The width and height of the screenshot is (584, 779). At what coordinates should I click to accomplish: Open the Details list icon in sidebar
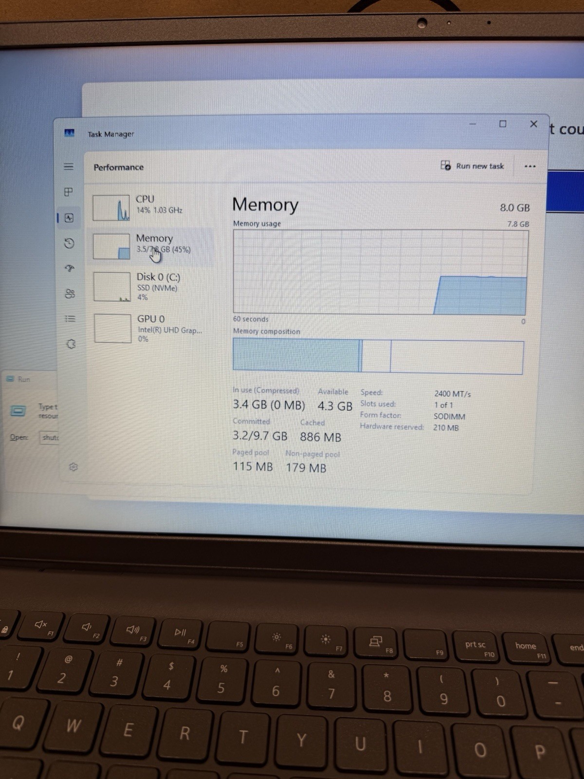(70, 319)
